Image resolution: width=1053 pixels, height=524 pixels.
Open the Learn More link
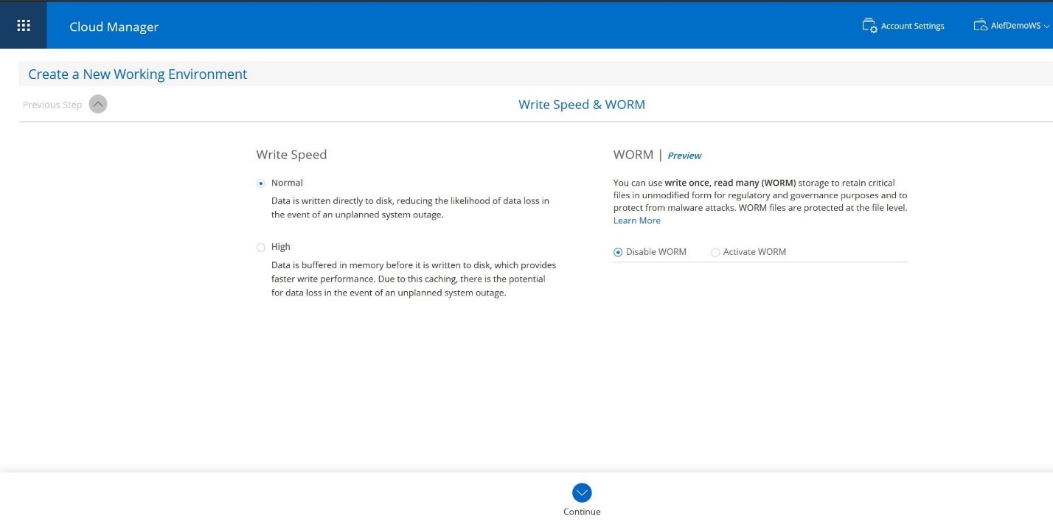(x=637, y=220)
